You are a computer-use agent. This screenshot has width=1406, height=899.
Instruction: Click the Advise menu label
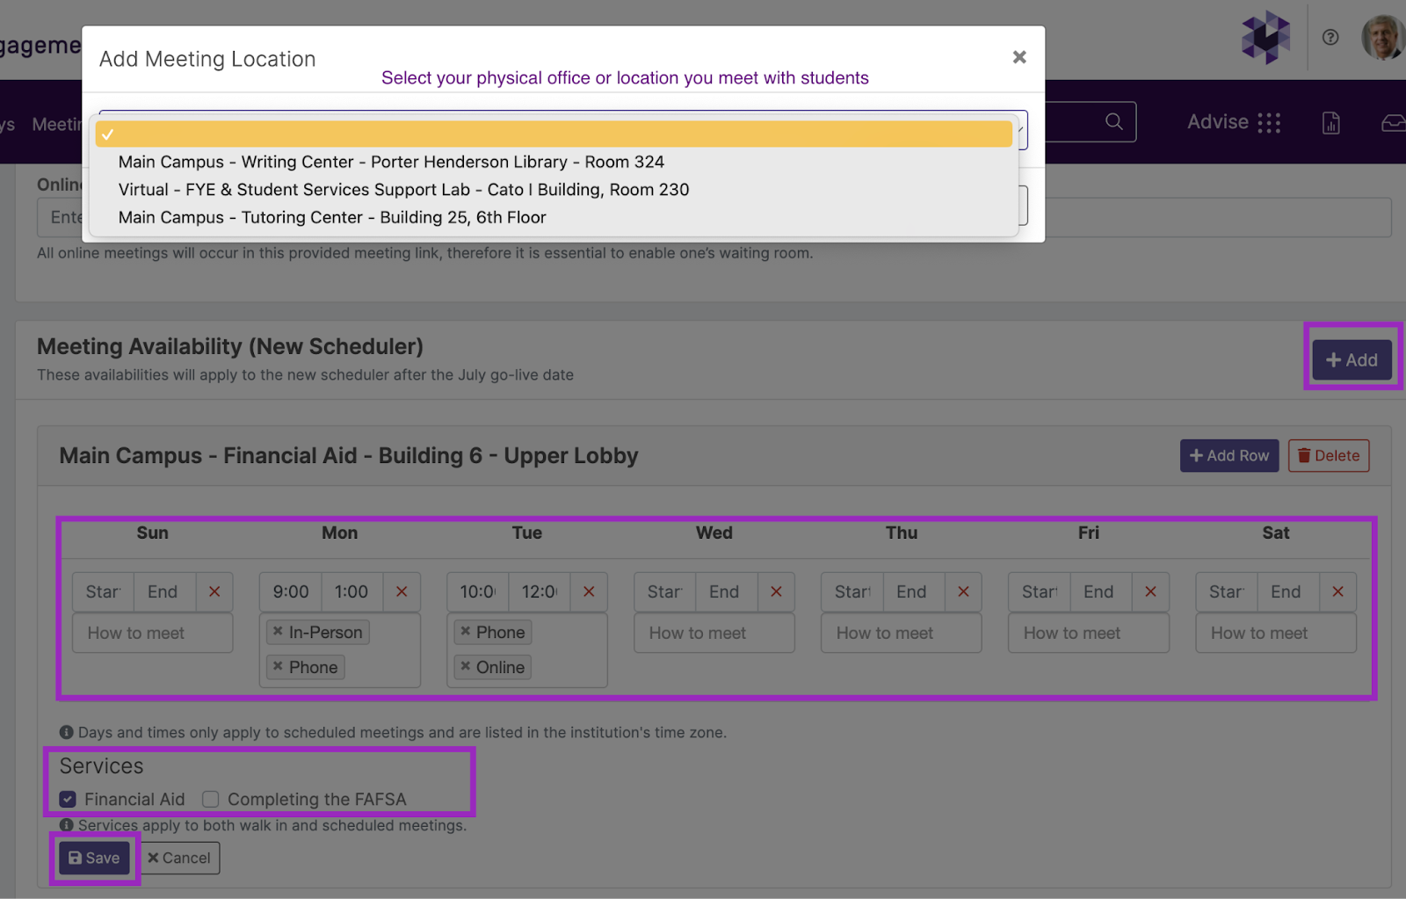click(x=1218, y=122)
